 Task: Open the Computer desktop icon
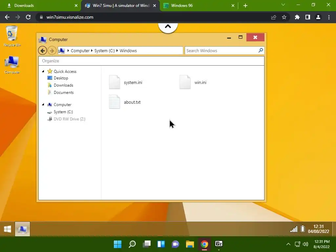pyautogui.click(x=12, y=65)
